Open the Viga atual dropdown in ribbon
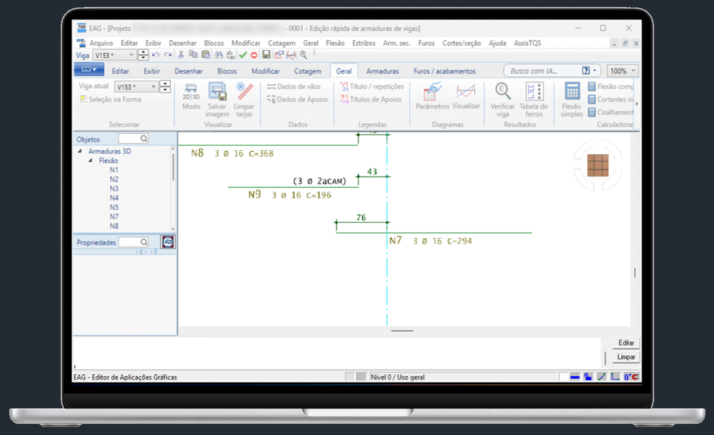 [154, 87]
